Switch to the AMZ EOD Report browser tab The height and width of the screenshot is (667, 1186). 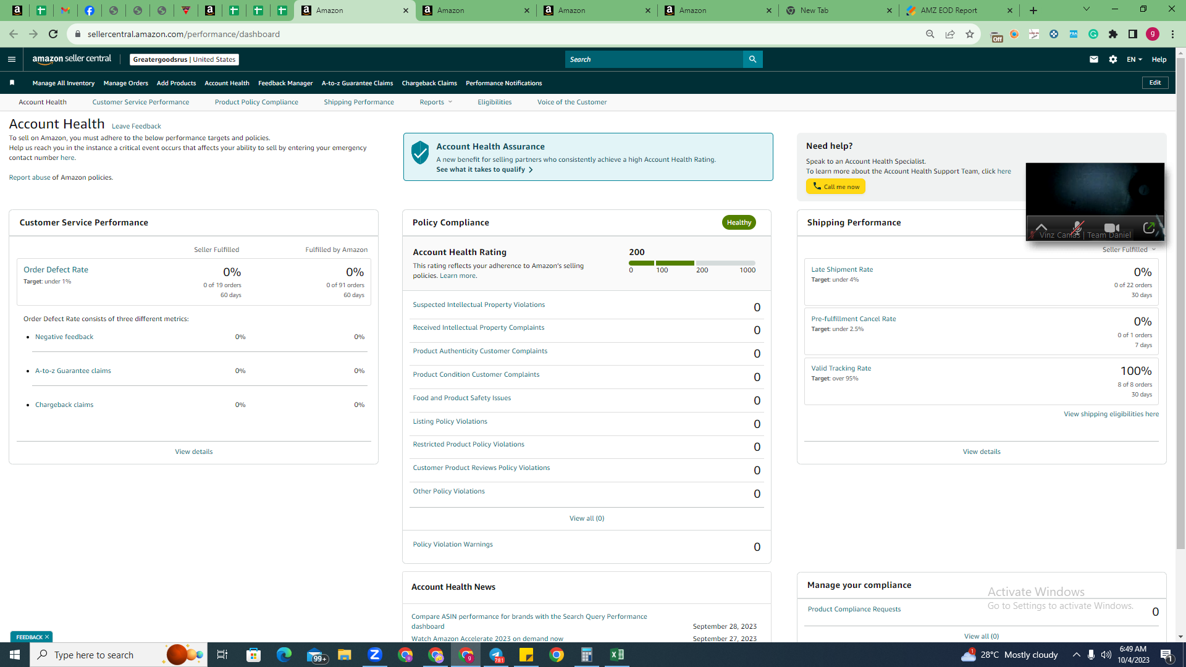pos(959,10)
